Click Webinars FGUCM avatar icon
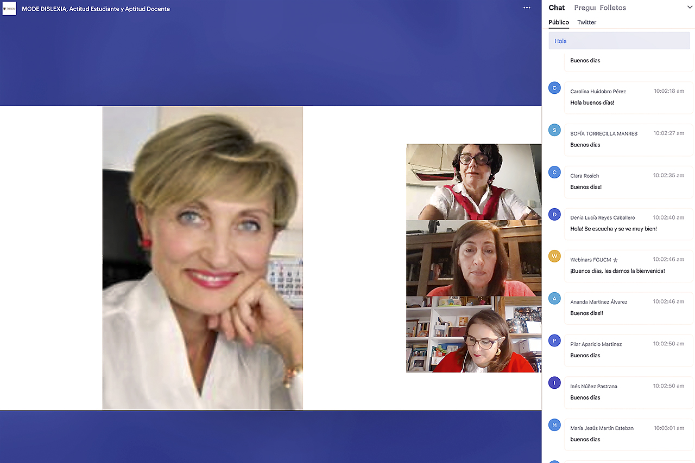The image size is (695, 463). [554, 256]
